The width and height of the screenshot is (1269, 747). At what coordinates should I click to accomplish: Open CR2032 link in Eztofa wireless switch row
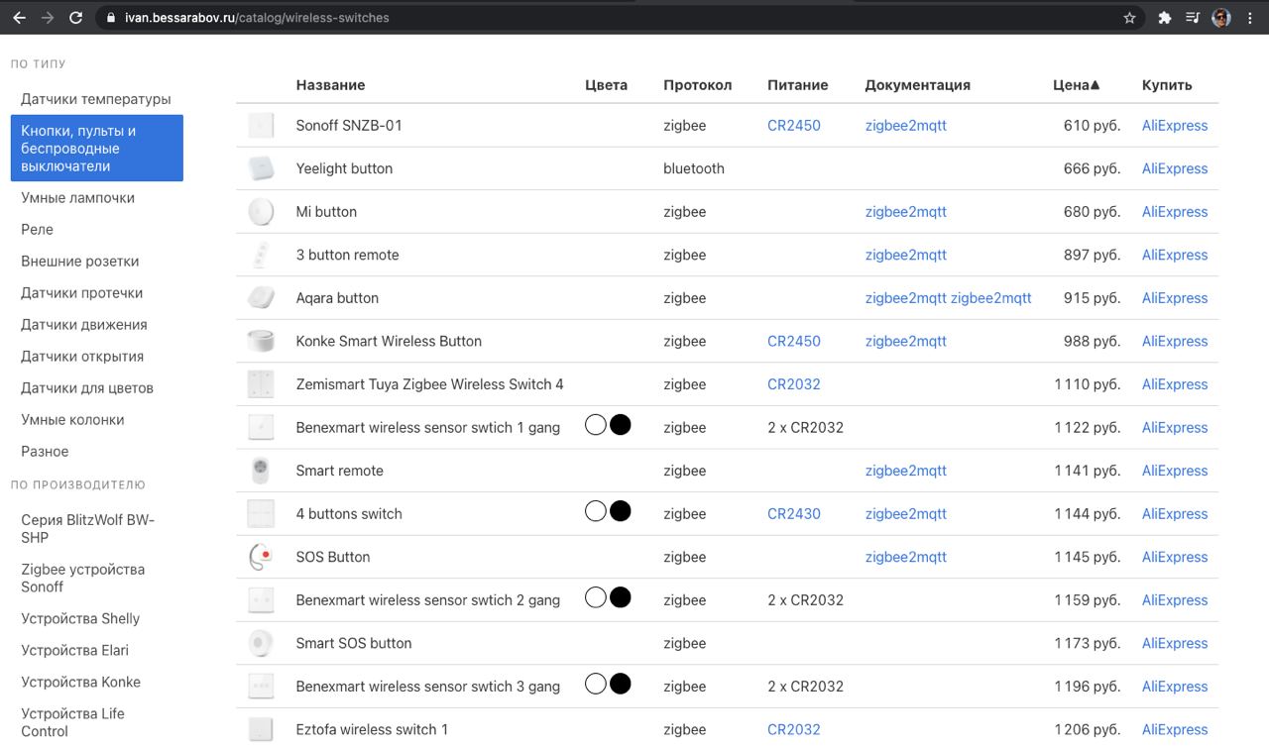[794, 729]
